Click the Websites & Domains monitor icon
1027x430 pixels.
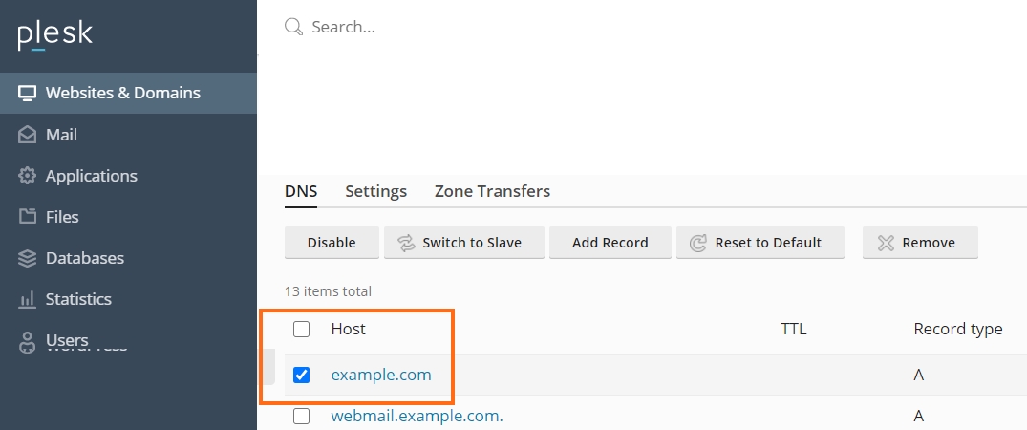click(x=27, y=94)
